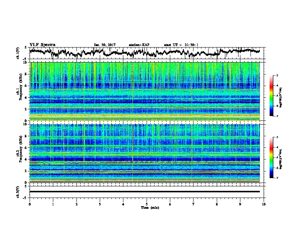Click the -4 tick on ch.1 colorbar
297x229 pixels.
point(276,86)
